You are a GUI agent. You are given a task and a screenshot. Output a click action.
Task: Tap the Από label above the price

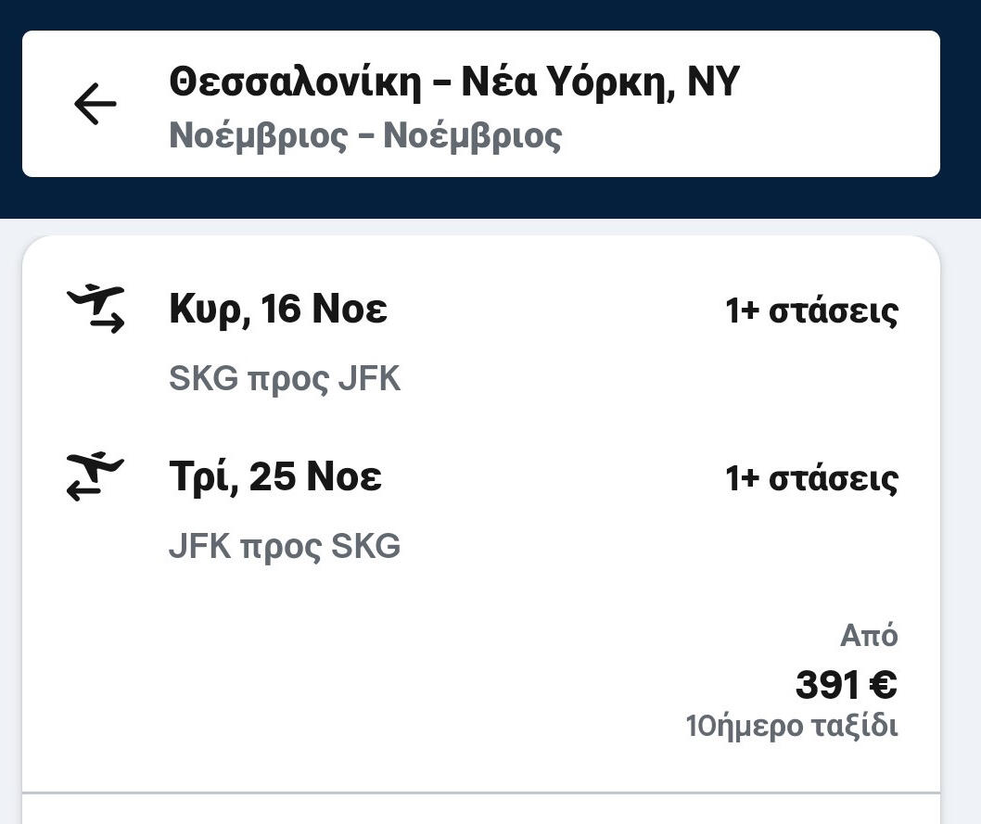(x=869, y=636)
